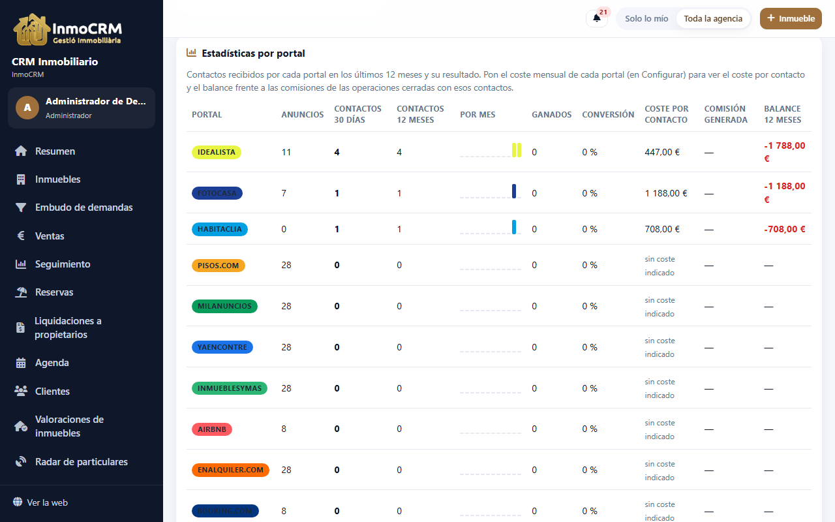This screenshot has height=522, width=835.
Task: Click the PORTAL column header
Action: pyautogui.click(x=207, y=115)
